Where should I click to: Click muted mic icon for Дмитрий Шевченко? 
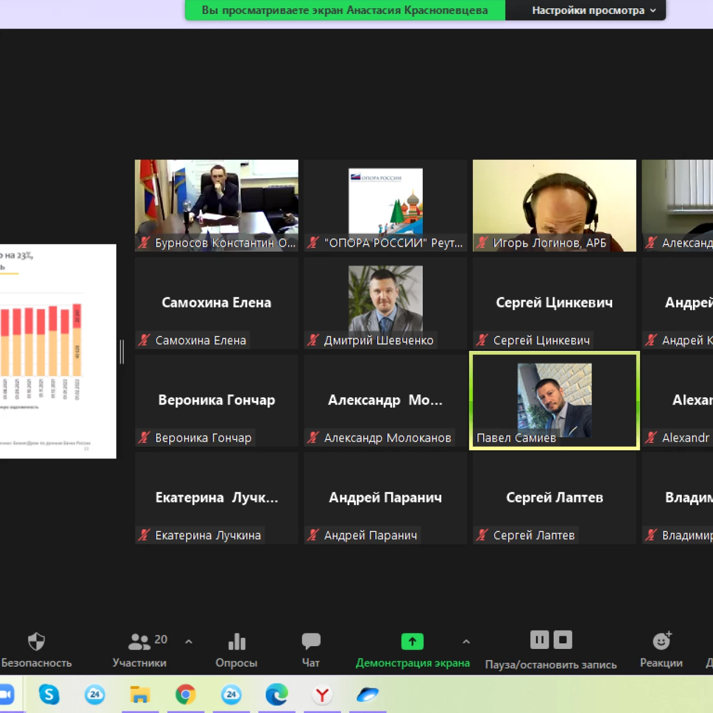click(313, 340)
